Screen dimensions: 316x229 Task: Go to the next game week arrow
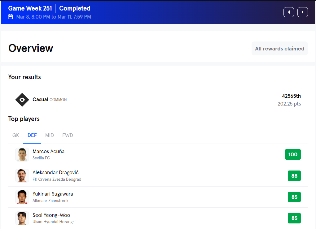click(302, 12)
